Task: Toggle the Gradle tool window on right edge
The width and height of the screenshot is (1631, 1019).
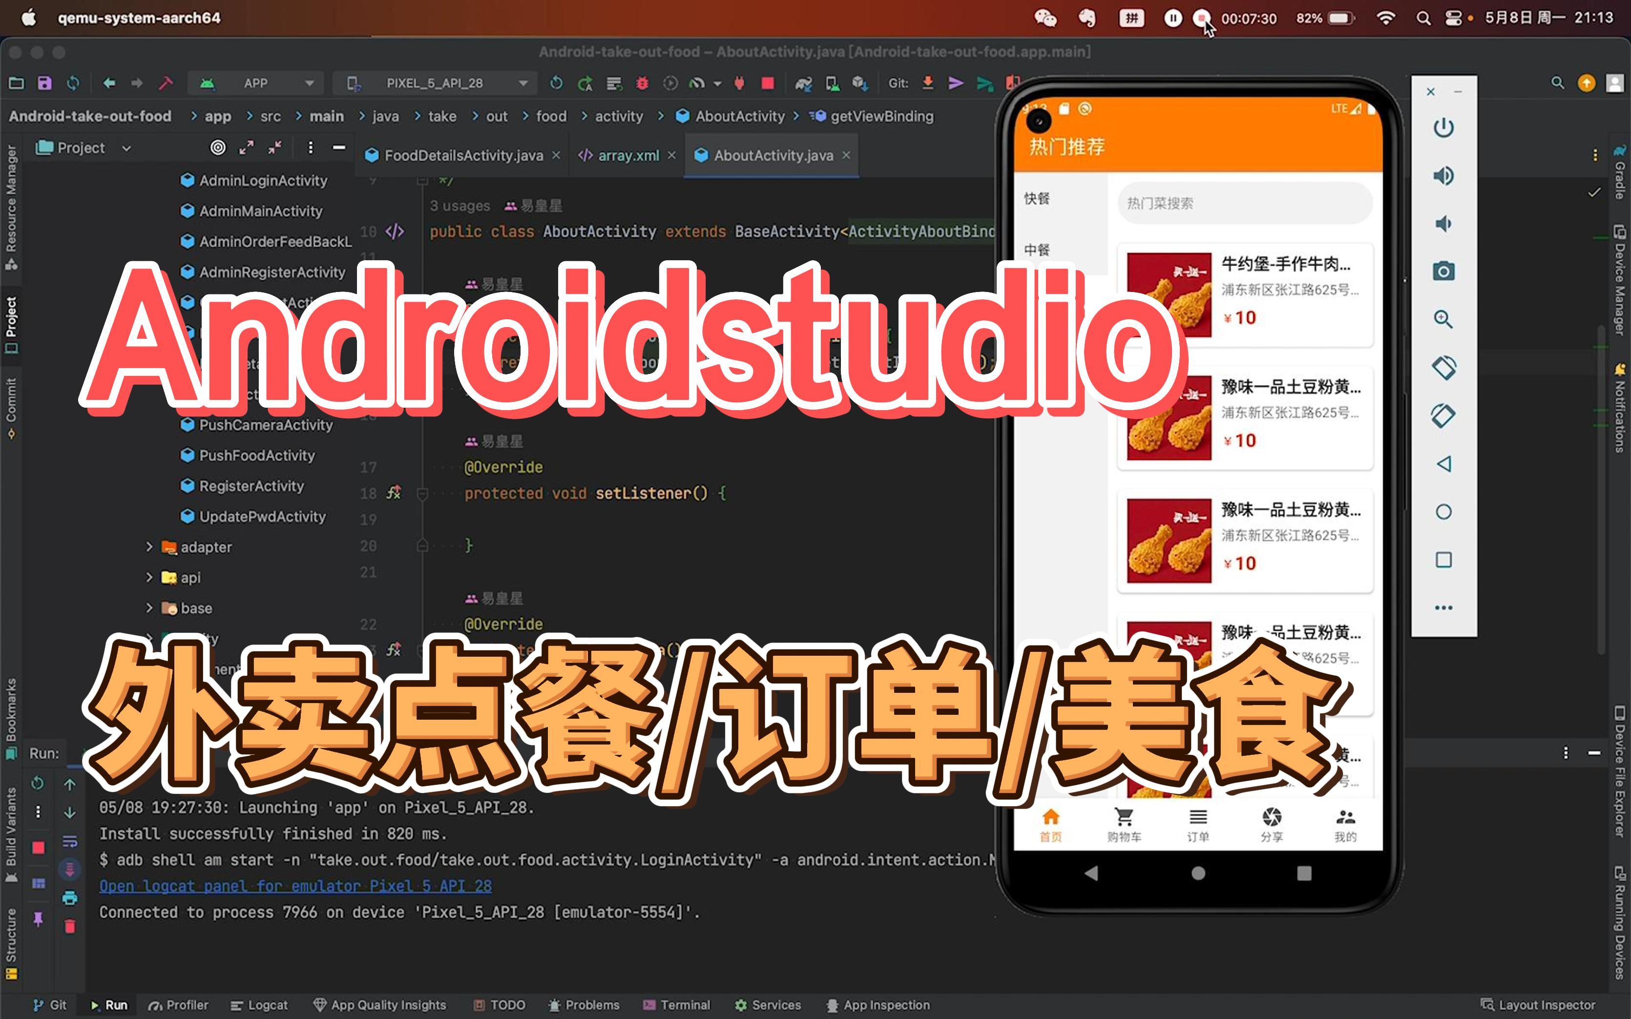Action: click(1620, 171)
